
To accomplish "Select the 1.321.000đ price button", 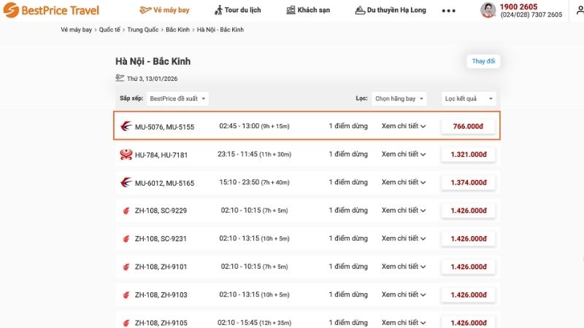I will click(468, 155).
